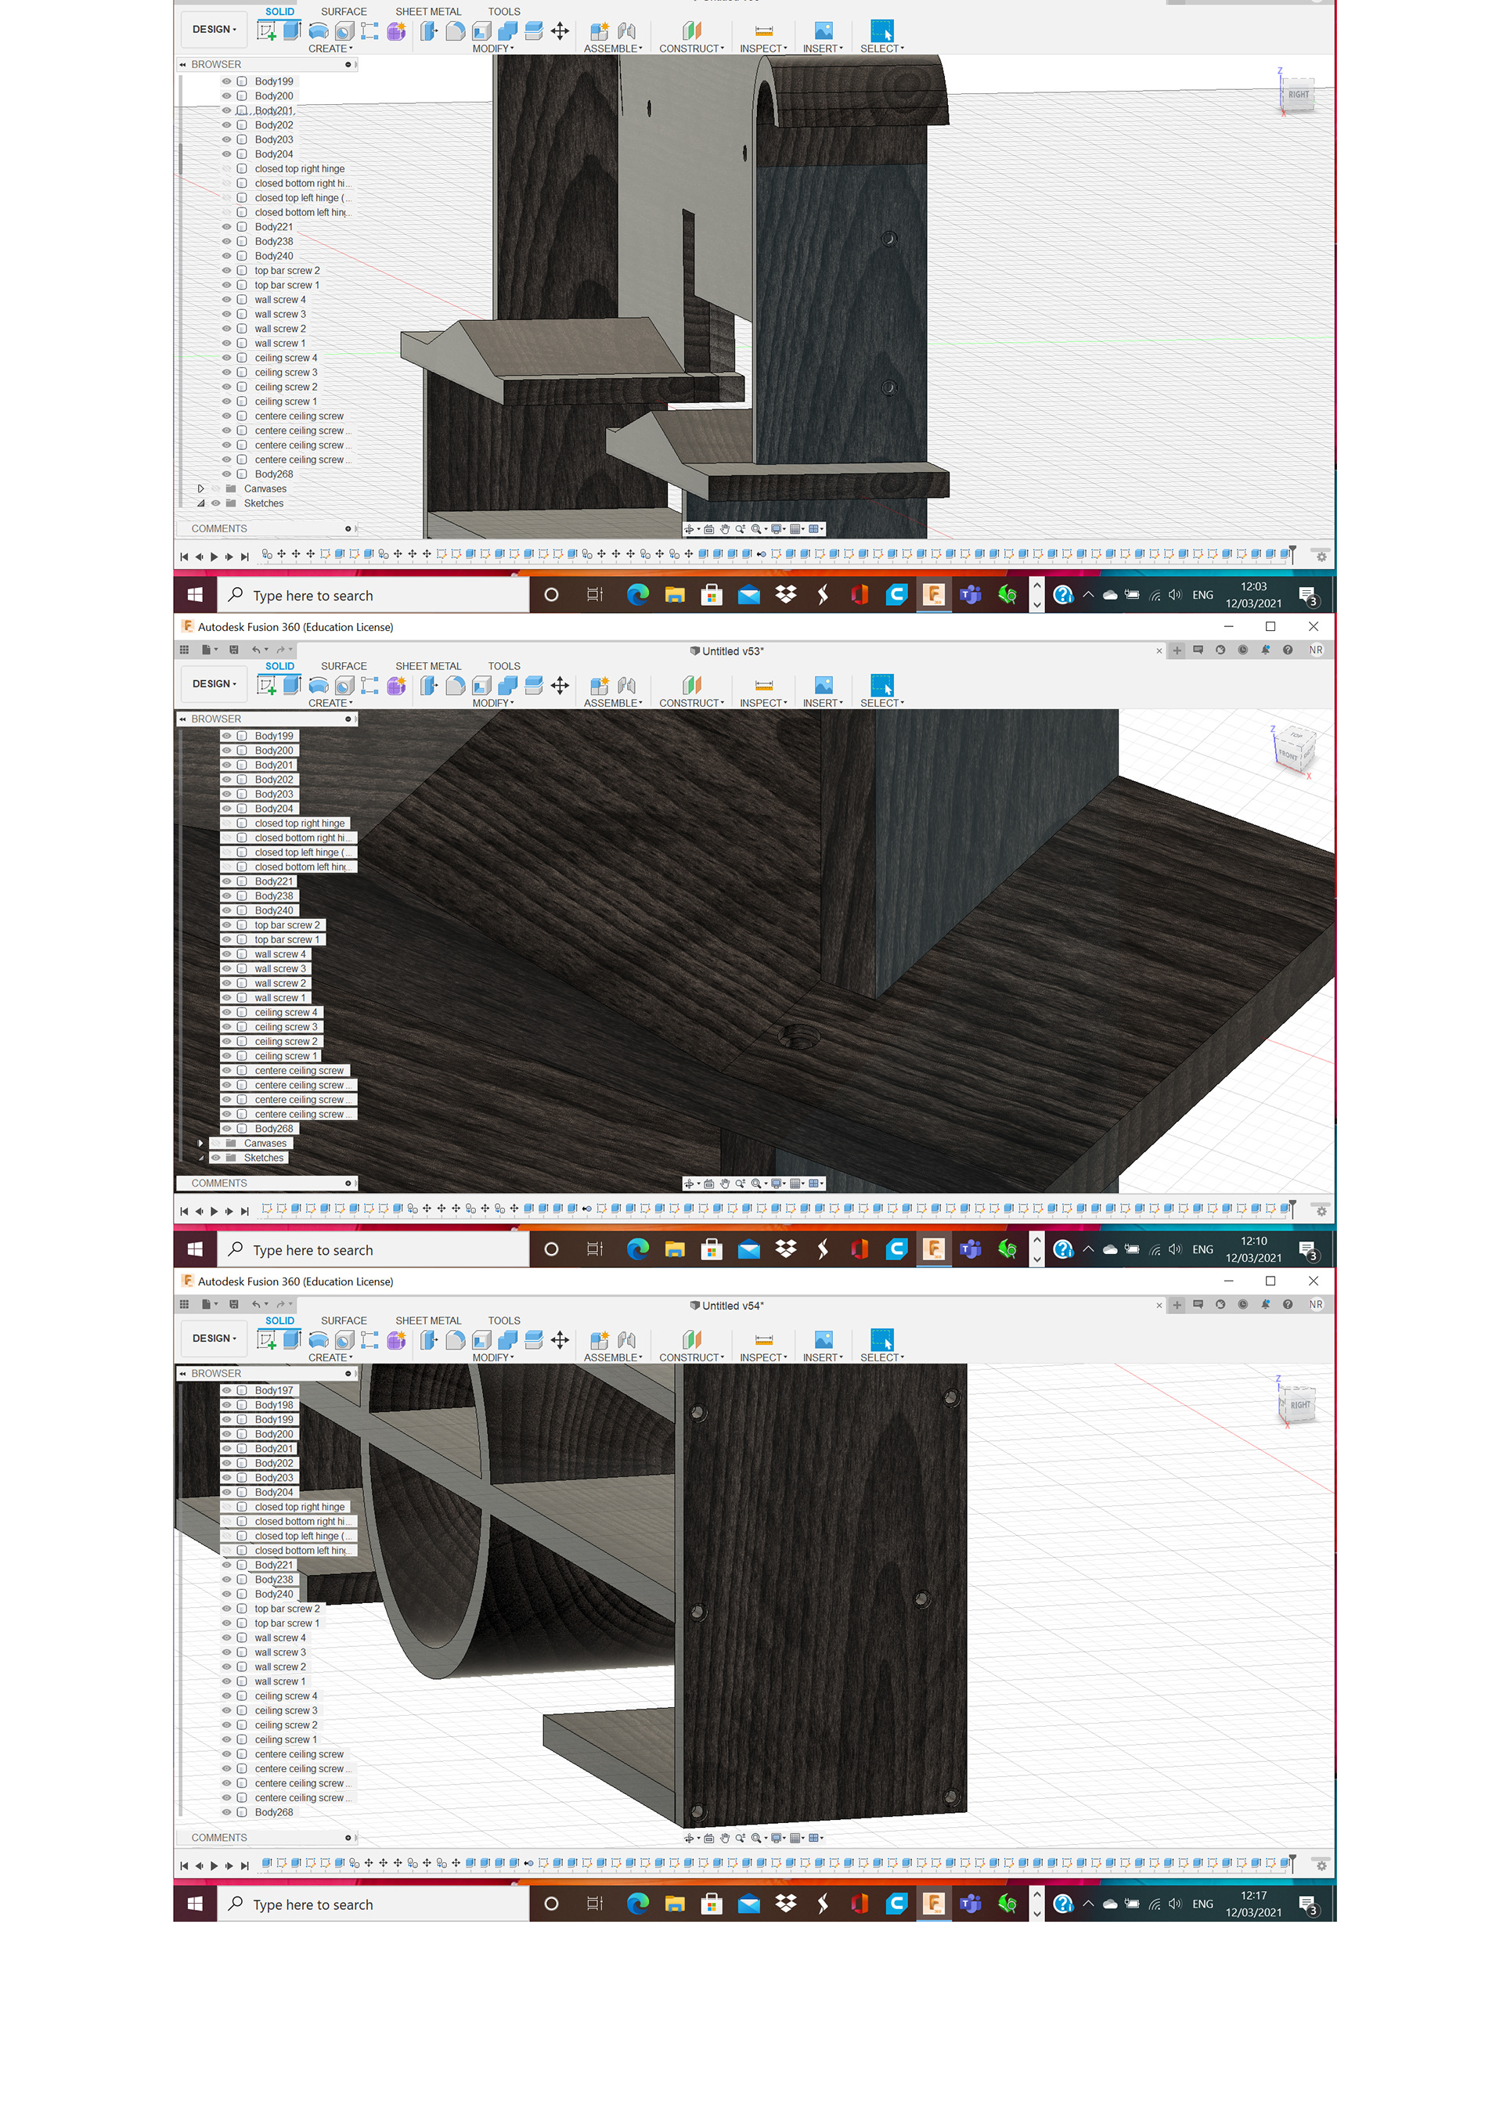The width and height of the screenshot is (1503, 2126).
Task: Click Insert image icon in Untitled v53
Action: (824, 685)
